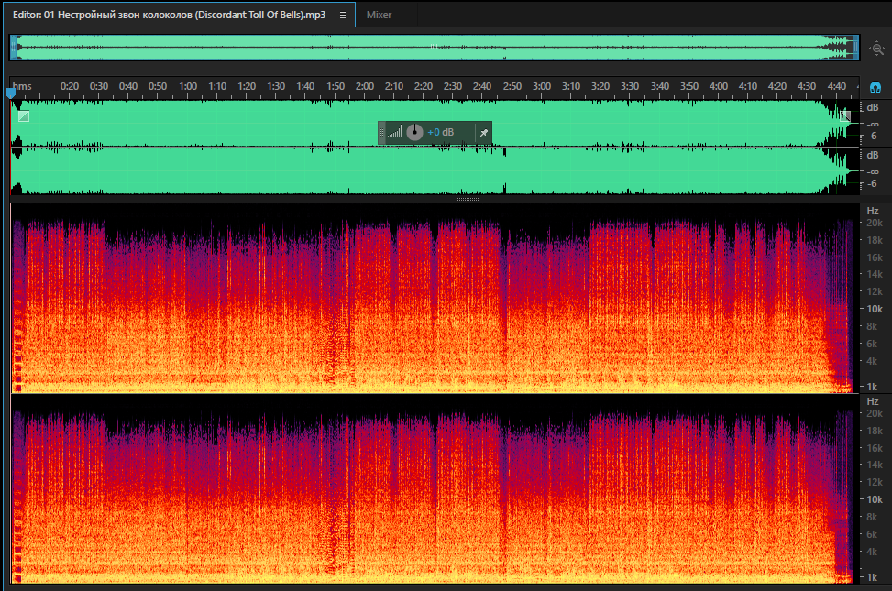Click the upper spectrogram's 10k frequency label
892x591 pixels.
point(875,309)
